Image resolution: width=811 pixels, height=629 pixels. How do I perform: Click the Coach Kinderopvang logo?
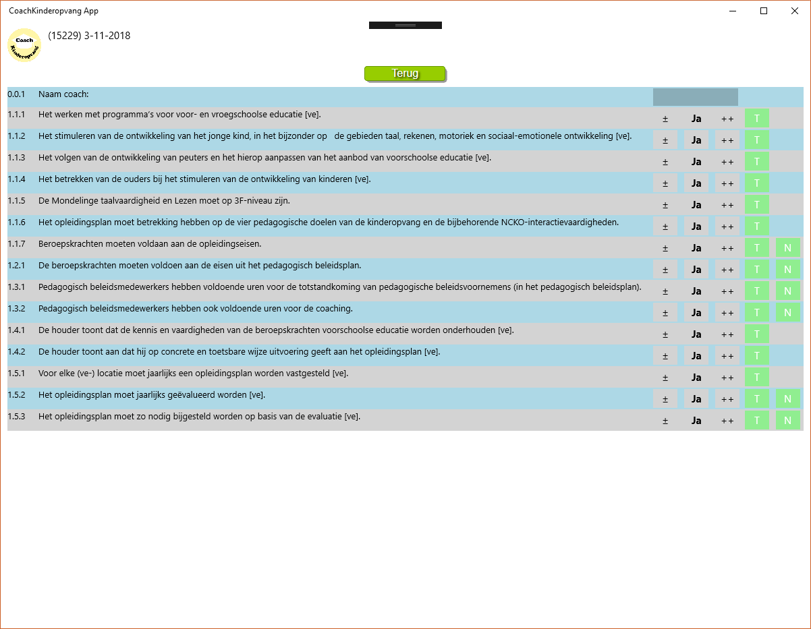(24, 45)
